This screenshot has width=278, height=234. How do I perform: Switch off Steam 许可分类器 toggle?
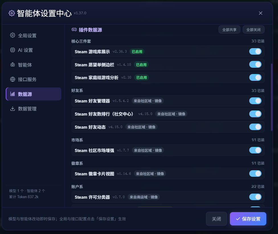click(255, 197)
